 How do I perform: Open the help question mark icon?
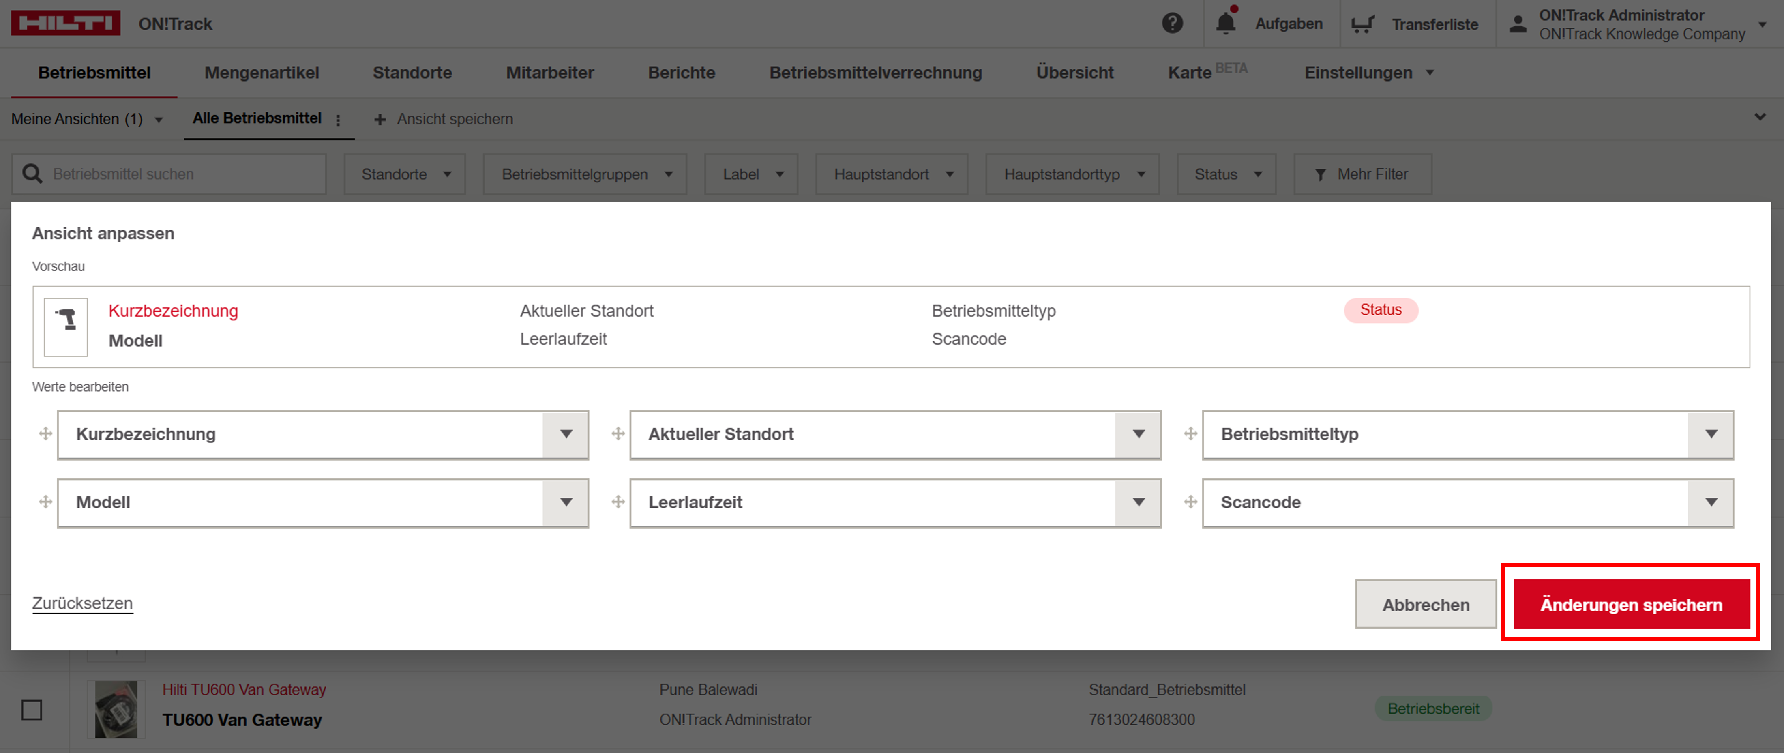[x=1172, y=24]
